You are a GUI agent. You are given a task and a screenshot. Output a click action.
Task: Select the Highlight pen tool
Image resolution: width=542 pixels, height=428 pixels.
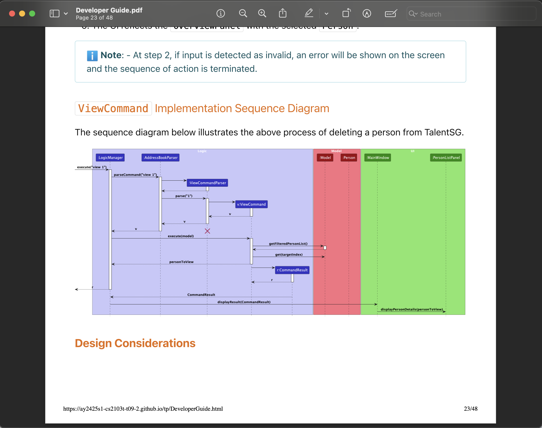coord(309,13)
